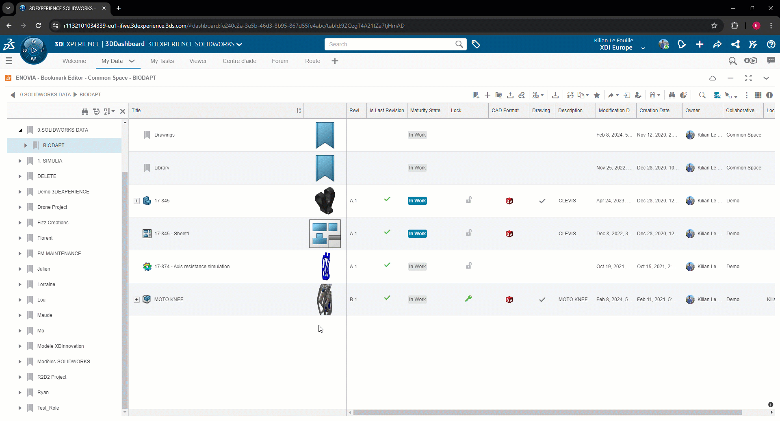
Task: Click the star favorites icon in the toolbar
Action: (x=597, y=95)
